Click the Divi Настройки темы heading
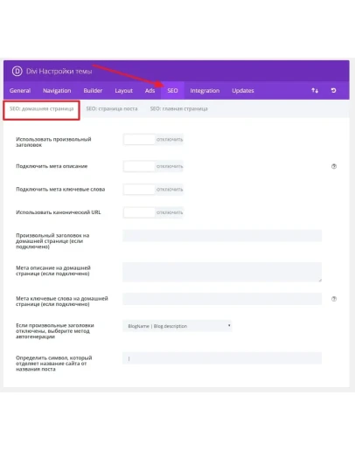Image resolution: width=355 pixels, height=451 pixels. [x=59, y=72]
